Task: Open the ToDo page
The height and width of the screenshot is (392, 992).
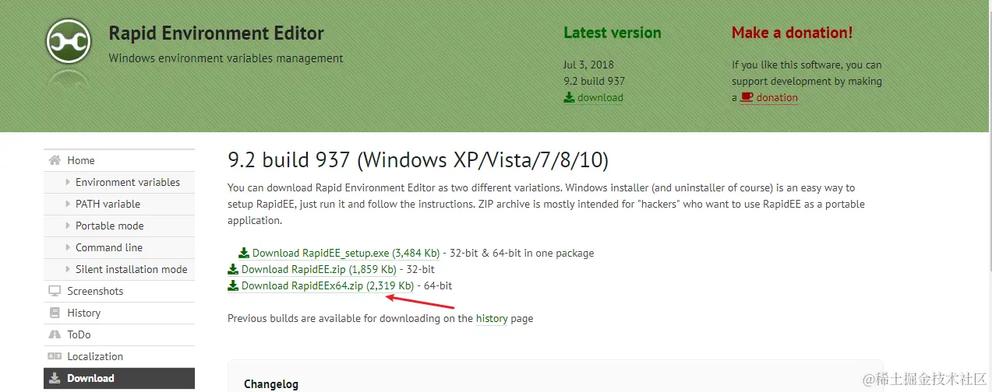Action: [x=119, y=334]
